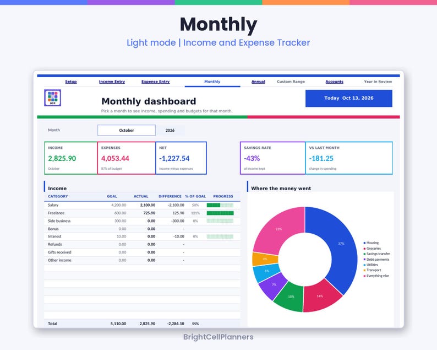Click the Salary category cell
Screen dimensions: 437x350
(x=53, y=205)
